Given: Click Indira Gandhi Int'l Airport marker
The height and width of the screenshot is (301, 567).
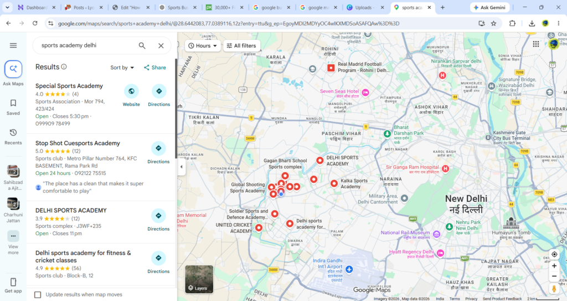Looking at the screenshot, I should click(349, 269).
